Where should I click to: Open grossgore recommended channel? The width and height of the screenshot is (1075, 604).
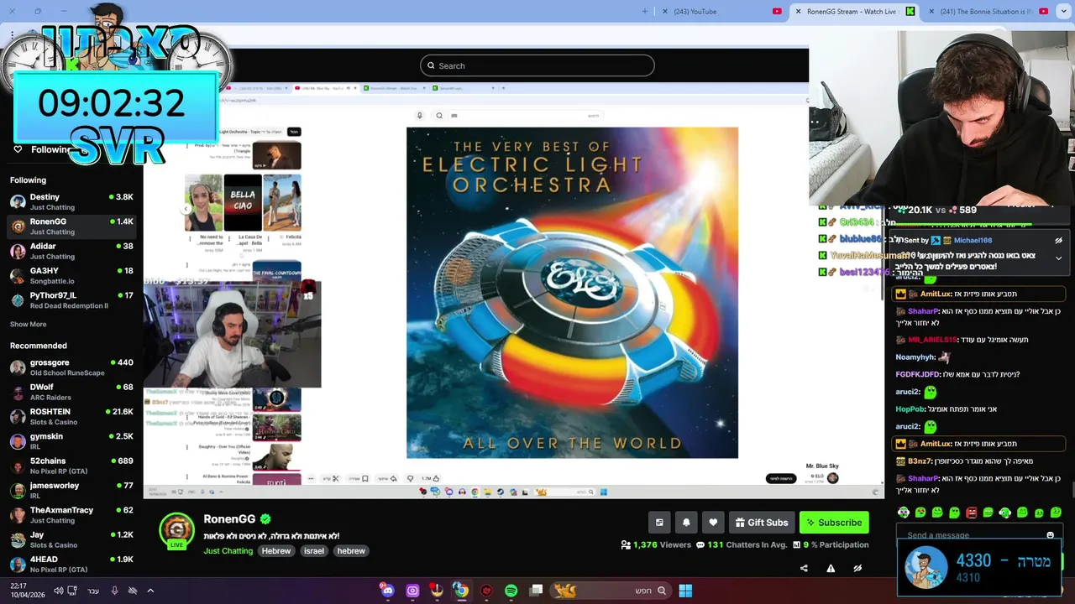click(x=71, y=367)
